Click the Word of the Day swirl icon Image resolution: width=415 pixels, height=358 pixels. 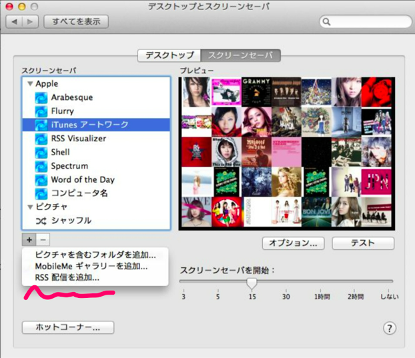41,180
